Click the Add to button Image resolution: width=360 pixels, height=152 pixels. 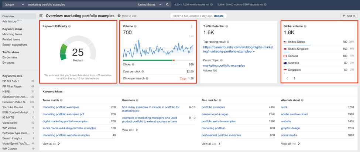[349, 16]
